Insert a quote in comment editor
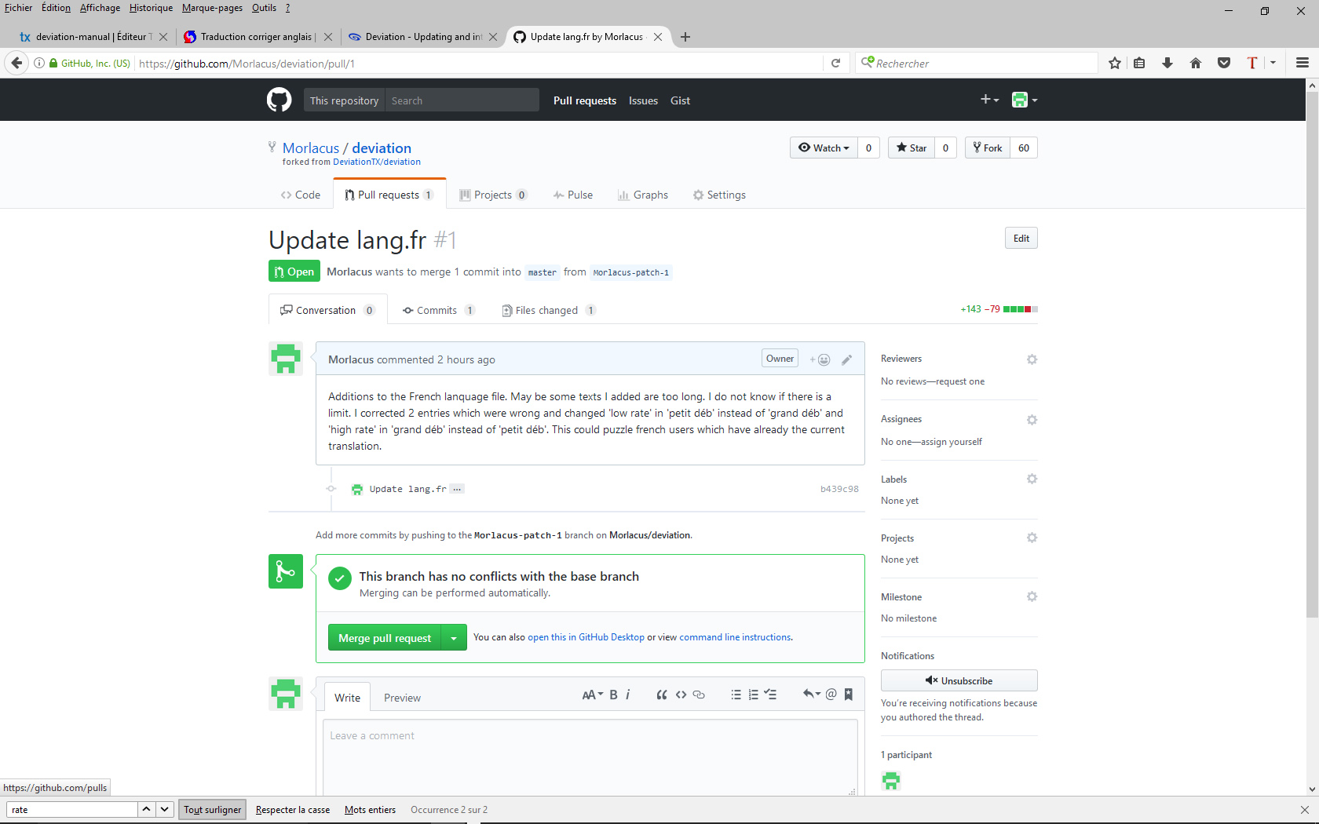The height and width of the screenshot is (824, 1319). [662, 695]
